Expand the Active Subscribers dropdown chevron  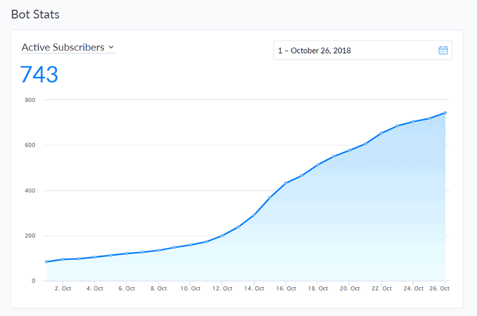pyautogui.click(x=111, y=47)
